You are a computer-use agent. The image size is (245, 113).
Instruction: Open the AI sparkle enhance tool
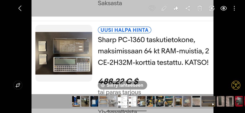point(176,8)
